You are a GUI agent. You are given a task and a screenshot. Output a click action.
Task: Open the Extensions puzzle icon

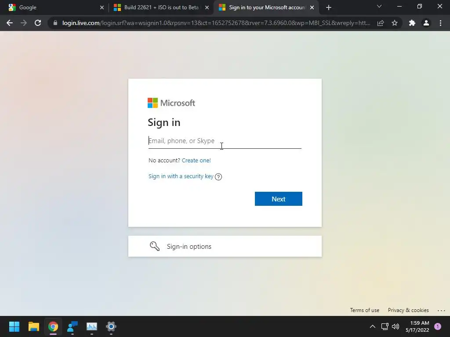[x=412, y=23]
